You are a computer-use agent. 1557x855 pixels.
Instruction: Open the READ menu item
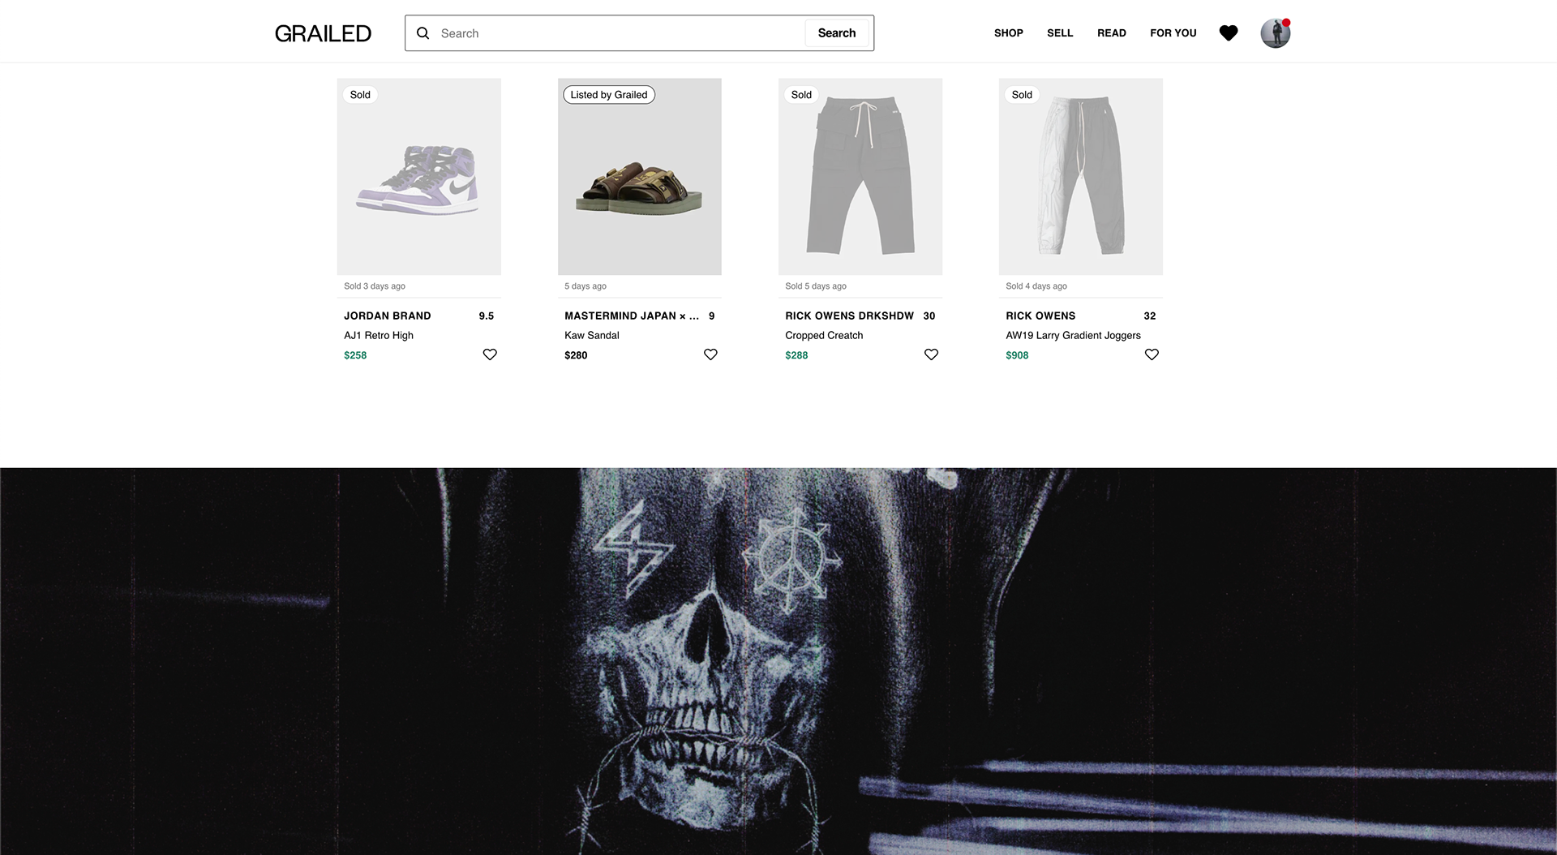[1111, 33]
